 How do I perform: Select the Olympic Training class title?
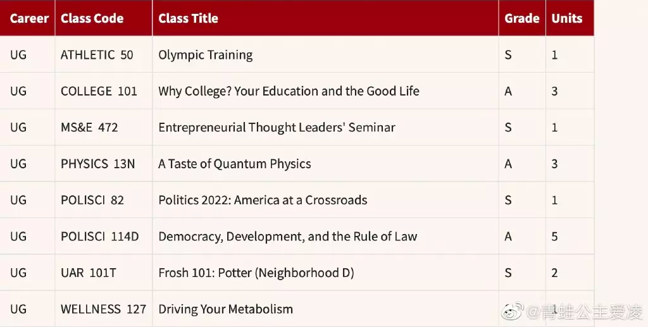coord(205,55)
